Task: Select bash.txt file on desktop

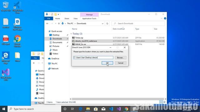Action: click(x=6, y=23)
